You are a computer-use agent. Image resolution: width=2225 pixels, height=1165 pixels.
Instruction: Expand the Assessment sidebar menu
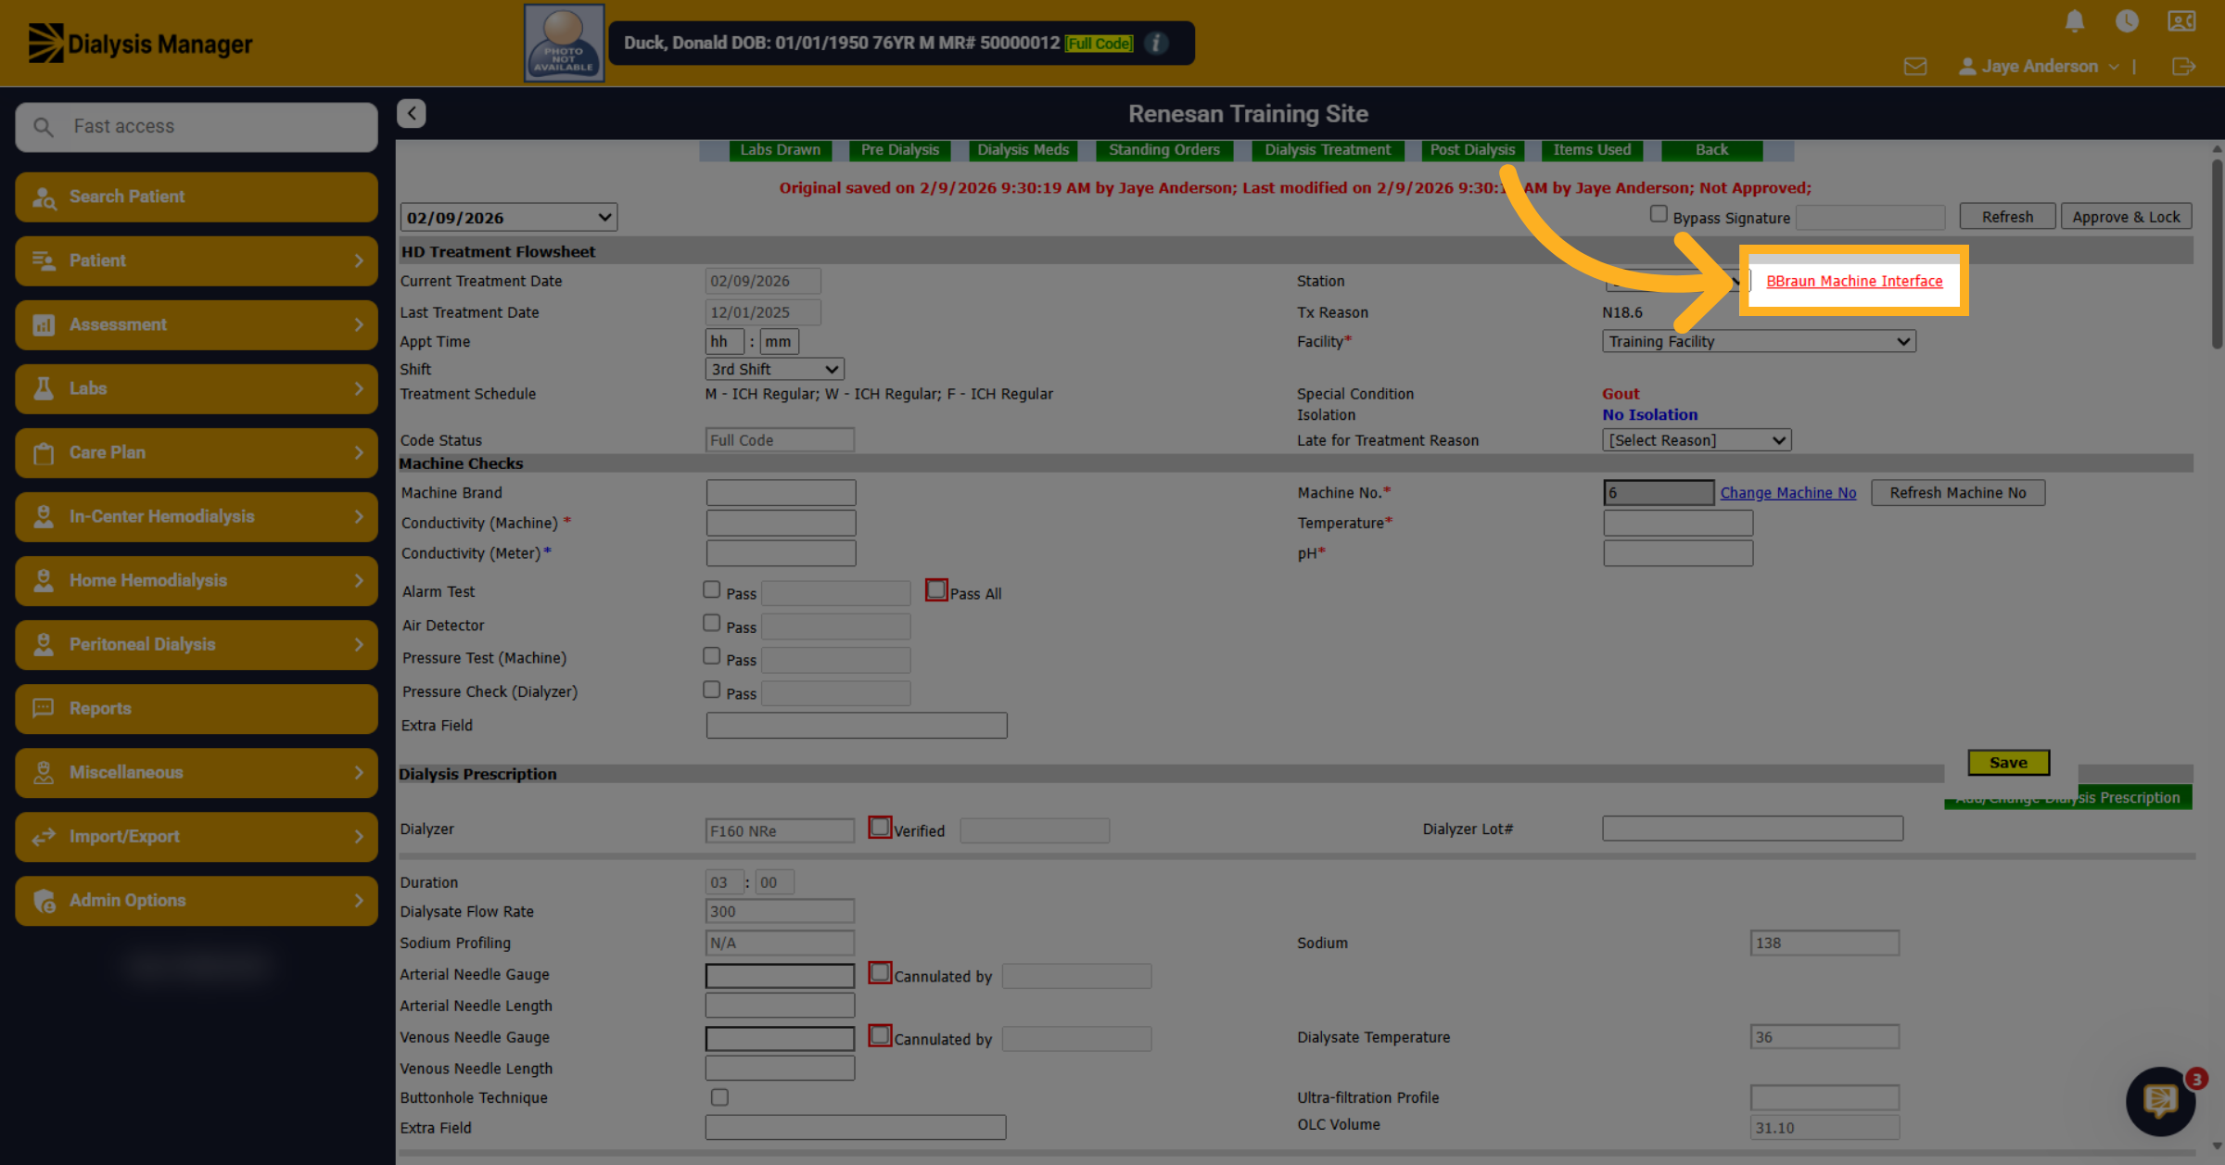click(197, 324)
